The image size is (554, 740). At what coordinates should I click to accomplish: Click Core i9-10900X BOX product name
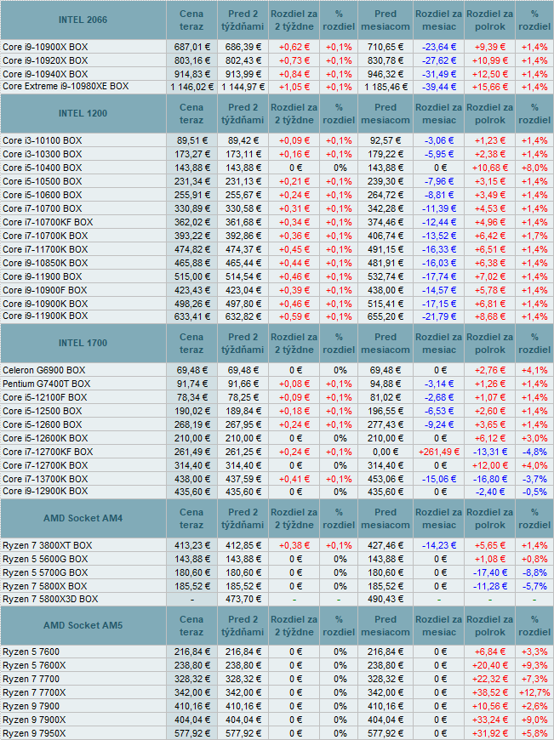45,47
